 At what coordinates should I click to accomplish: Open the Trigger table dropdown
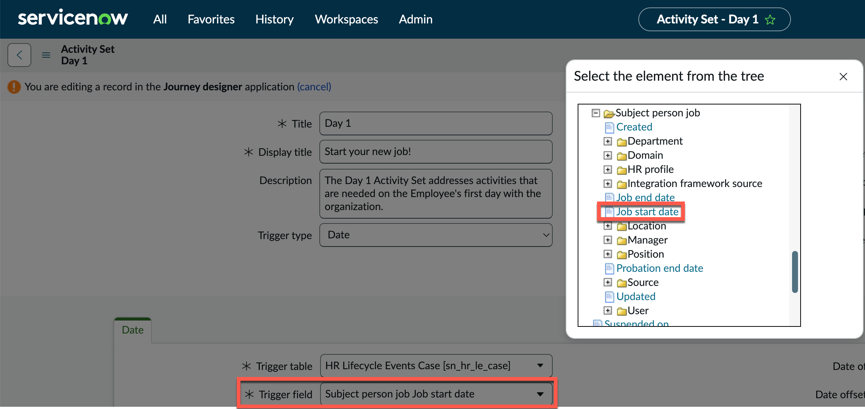click(x=436, y=366)
